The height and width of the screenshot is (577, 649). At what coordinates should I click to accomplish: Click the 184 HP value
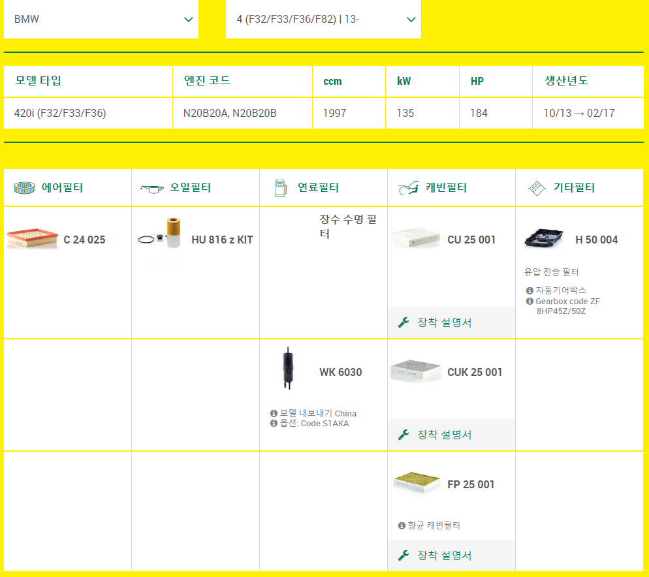tap(479, 113)
